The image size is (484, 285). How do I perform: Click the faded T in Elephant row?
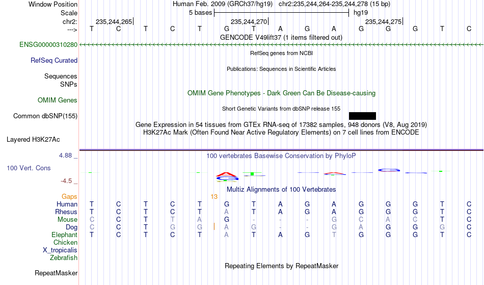coord(334,235)
